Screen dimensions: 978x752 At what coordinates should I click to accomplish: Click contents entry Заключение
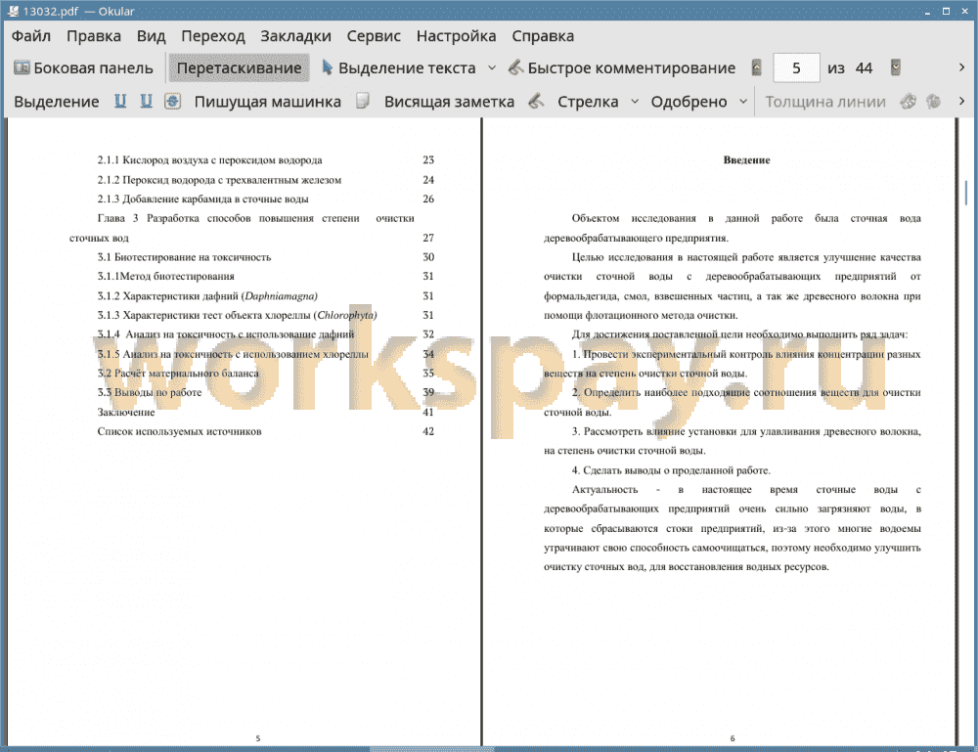(x=126, y=412)
